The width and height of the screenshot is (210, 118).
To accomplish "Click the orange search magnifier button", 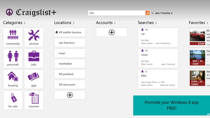I will [147, 13].
